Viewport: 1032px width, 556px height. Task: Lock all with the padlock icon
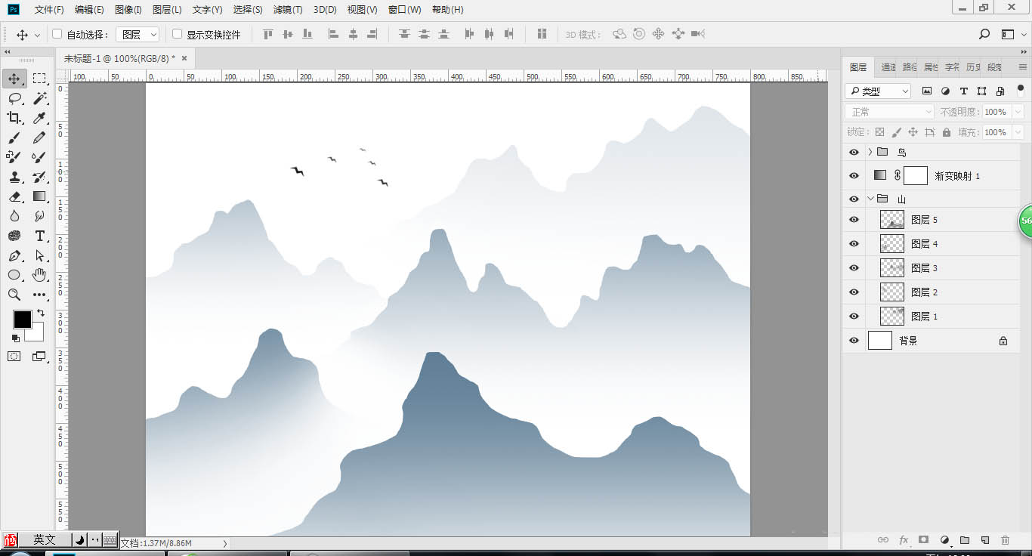click(x=947, y=132)
